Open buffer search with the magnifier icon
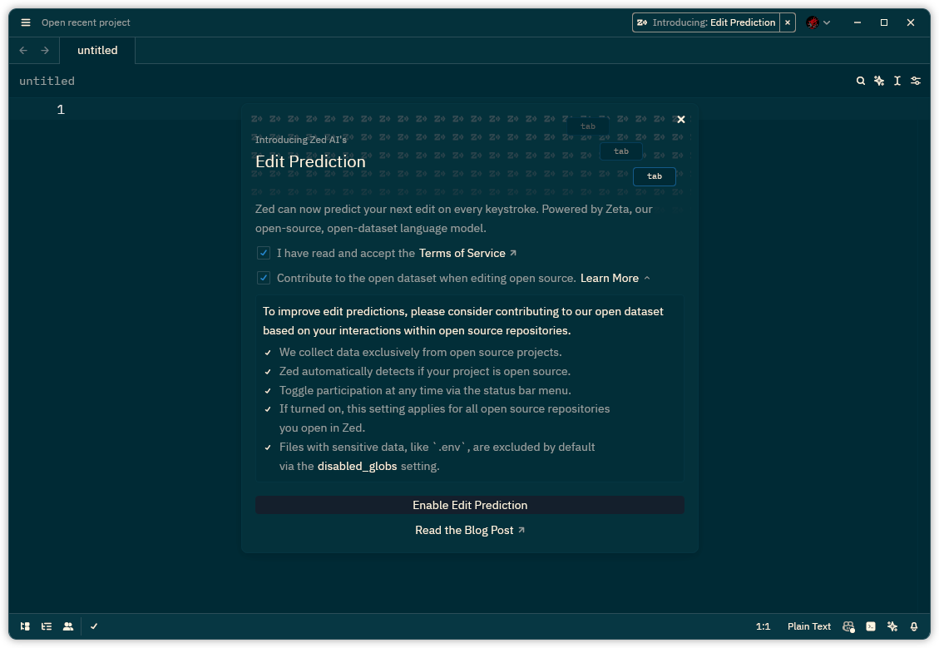Screen dimensions: 939x648 861,81
